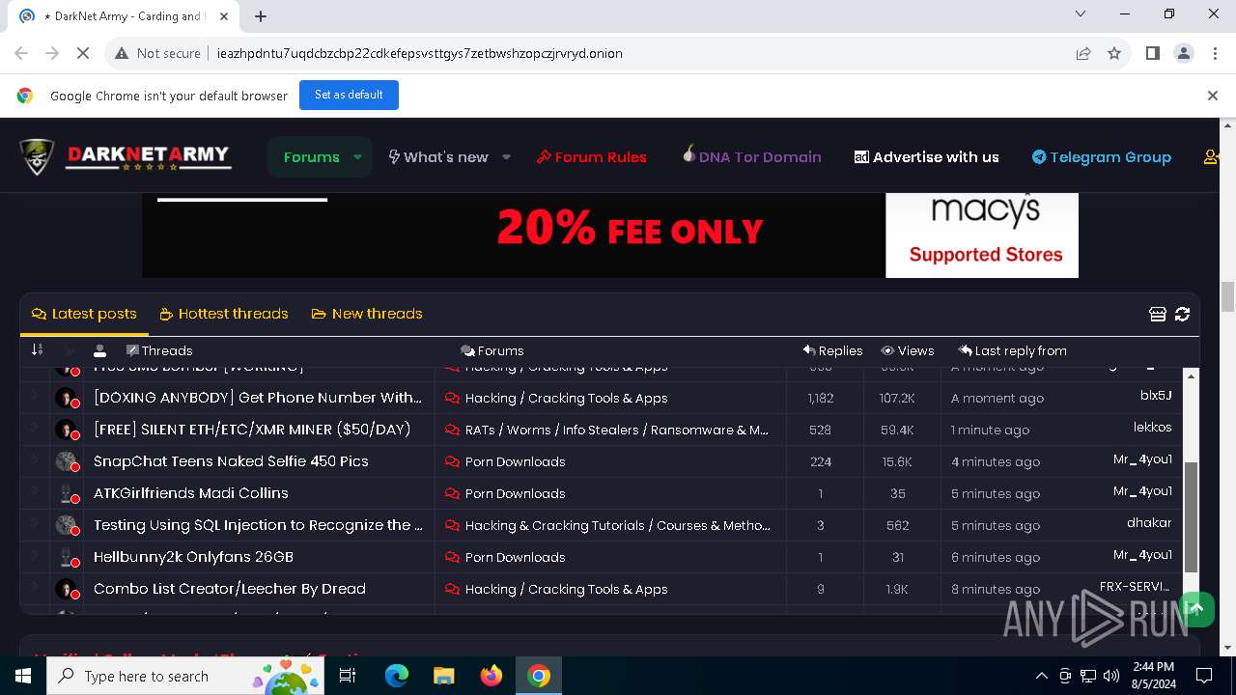Open user blx5J profile

(1156, 396)
